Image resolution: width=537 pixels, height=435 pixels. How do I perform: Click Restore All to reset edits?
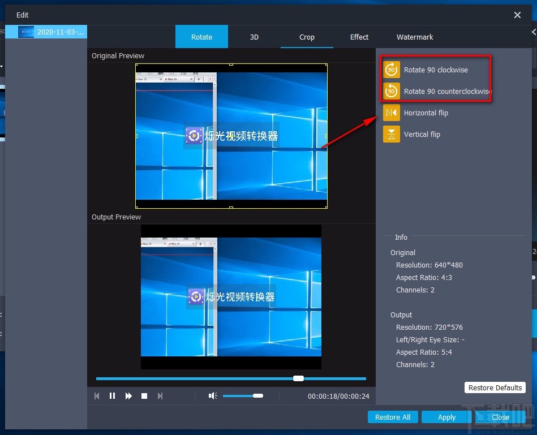(393, 417)
